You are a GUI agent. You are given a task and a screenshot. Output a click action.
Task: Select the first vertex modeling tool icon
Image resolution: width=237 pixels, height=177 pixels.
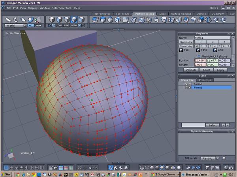point(95,20)
